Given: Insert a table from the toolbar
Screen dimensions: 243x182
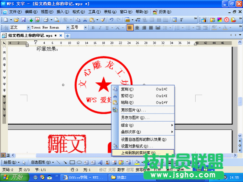Looking at the screenshot, I should coord(127,20).
